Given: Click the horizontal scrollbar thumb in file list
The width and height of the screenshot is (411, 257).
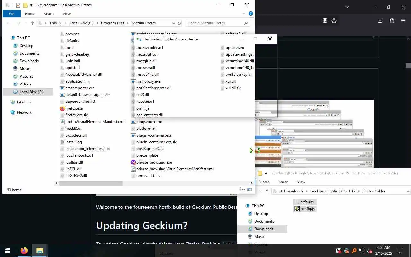Looking at the screenshot, I should (x=91, y=183).
